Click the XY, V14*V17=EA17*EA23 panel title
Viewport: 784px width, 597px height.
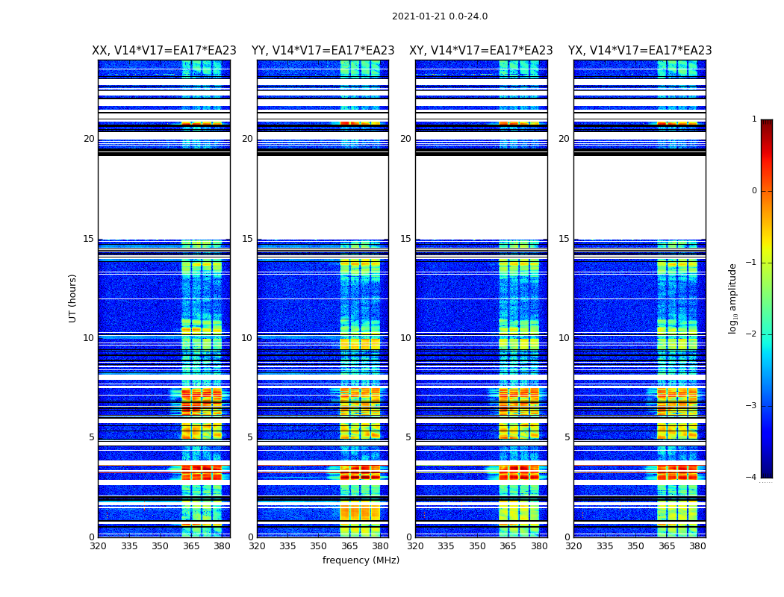481,51
